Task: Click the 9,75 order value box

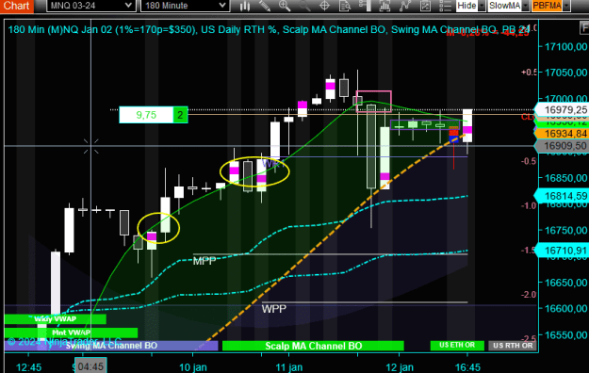Action: coord(146,115)
